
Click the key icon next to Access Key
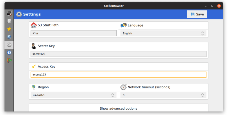34,67
